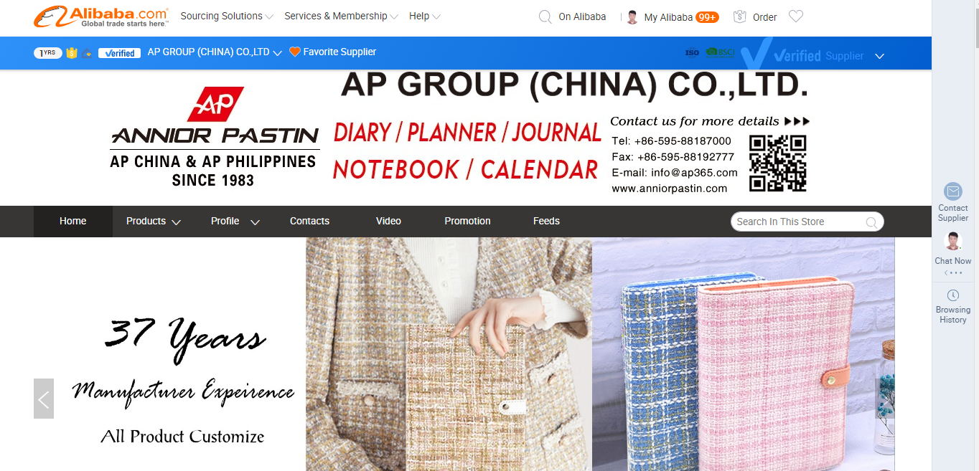Click the NOTEBOOK / CALENDAR heading
Screen dimensions: 979x471
pyautogui.click(x=465, y=170)
